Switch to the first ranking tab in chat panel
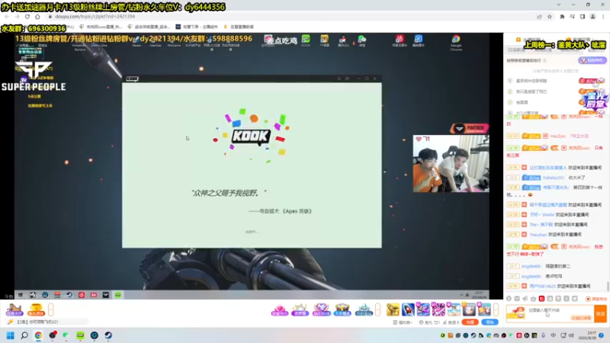 click(x=516, y=50)
